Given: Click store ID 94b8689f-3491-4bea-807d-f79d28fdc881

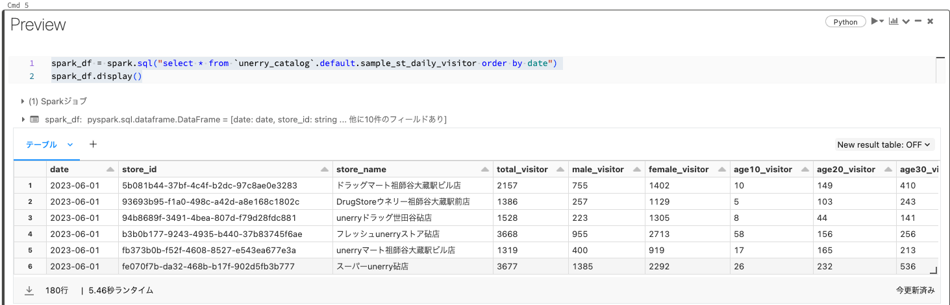Looking at the screenshot, I should point(209,218).
